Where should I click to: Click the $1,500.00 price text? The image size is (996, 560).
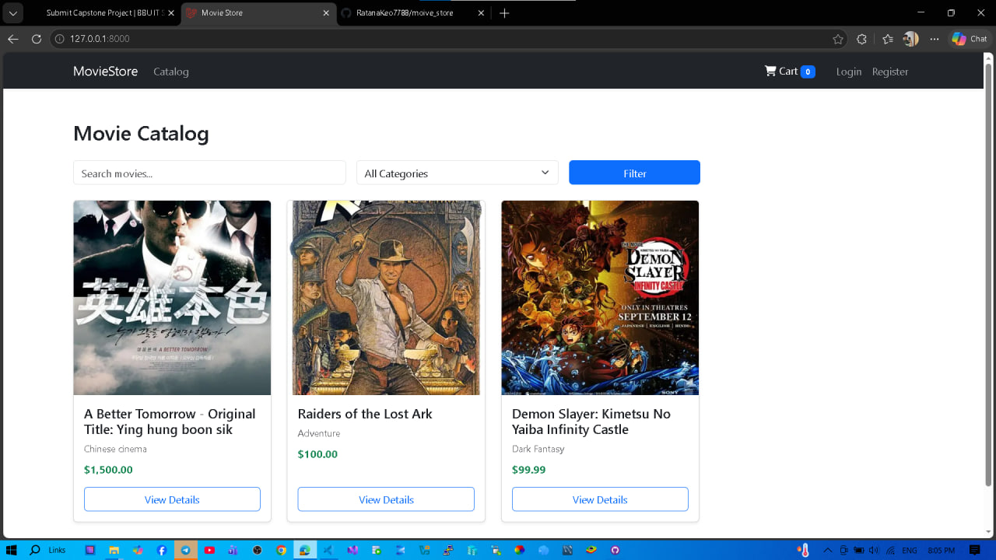click(108, 470)
